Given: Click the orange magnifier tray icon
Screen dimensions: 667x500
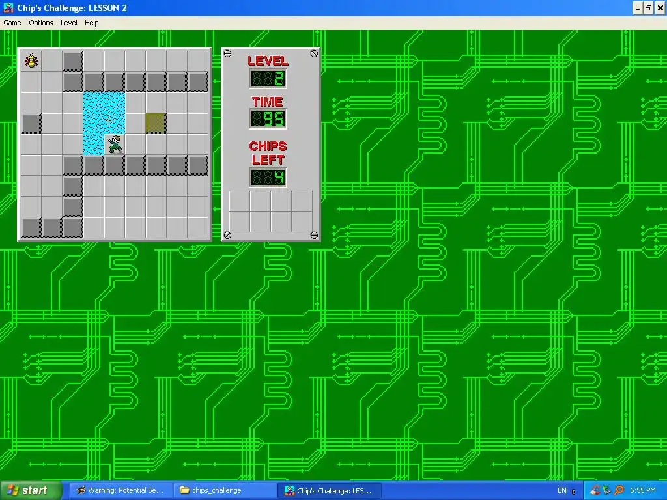Looking at the screenshot, I should 619,491.
